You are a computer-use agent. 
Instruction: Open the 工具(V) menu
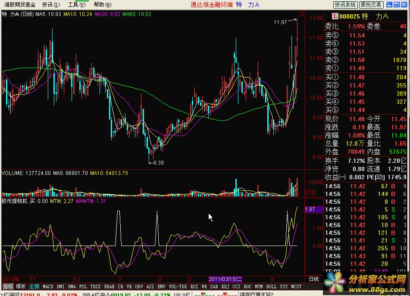click(x=77, y=4)
